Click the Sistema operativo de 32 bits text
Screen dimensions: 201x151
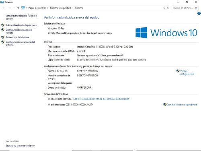click(100, 56)
